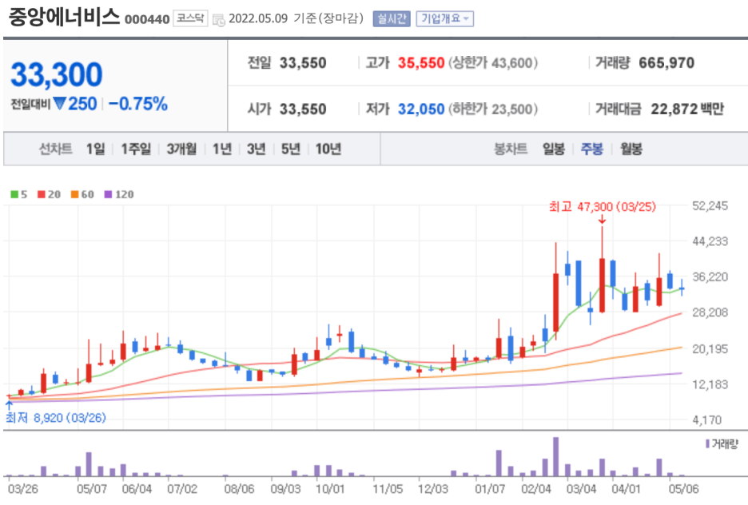This screenshot has height=505, width=748.
Task: Click the green 5-period moving average swatch
Action: pyautogui.click(x=14, y=194)
